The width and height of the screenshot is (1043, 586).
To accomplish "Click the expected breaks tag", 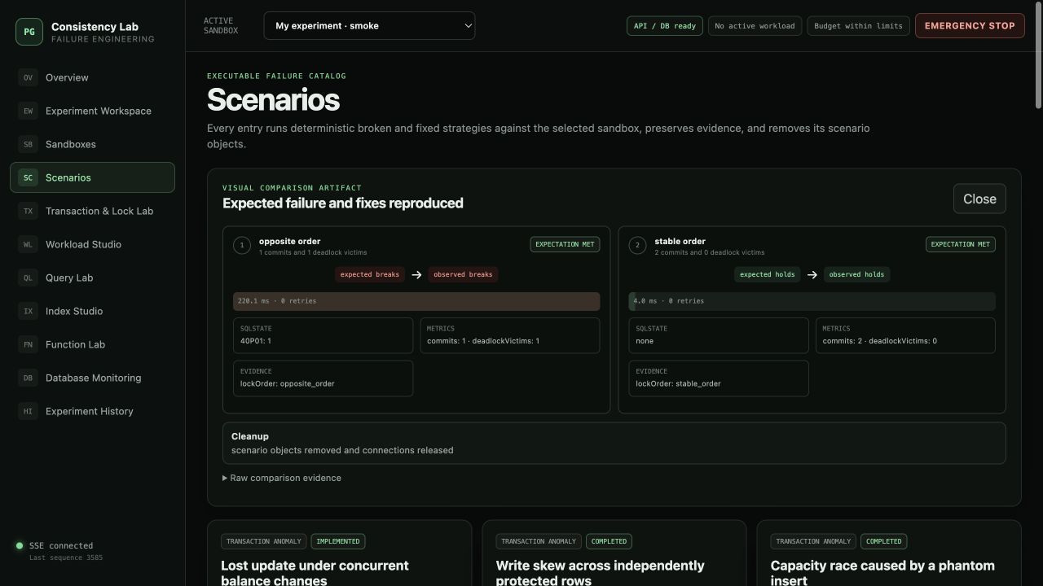I will 370,274.
